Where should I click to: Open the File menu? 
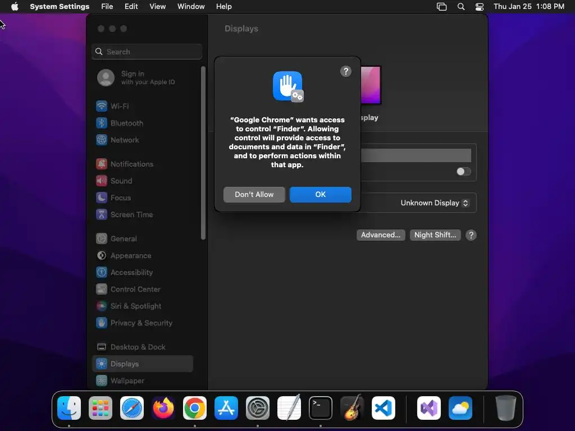[107, 7]
